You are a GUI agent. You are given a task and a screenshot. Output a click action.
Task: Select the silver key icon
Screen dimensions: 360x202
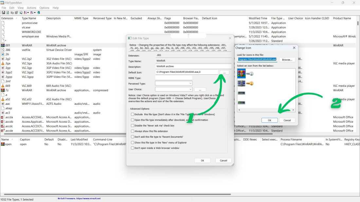pos(250,74)
